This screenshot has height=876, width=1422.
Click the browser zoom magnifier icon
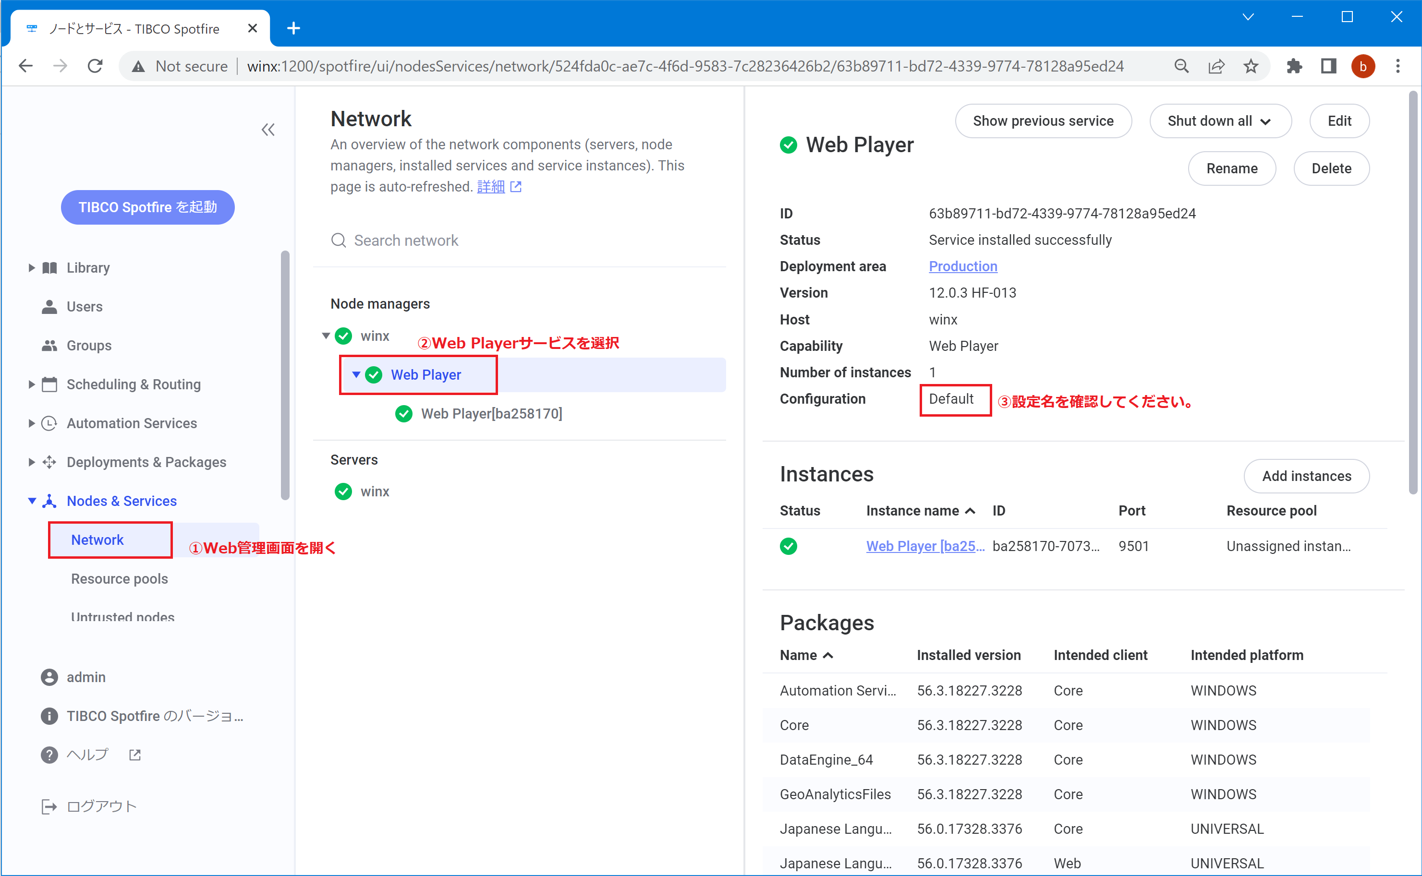pyautogui.click(x=1181, y=66)
